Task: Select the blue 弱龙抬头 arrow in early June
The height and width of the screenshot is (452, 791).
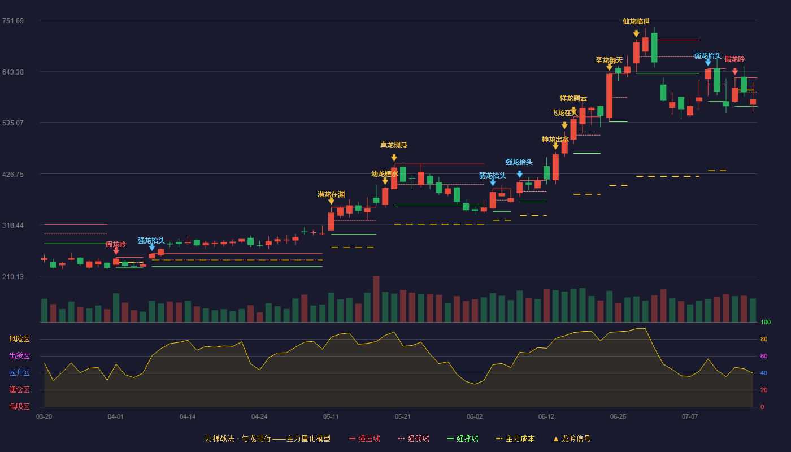Action: click(x=493, y=182)
